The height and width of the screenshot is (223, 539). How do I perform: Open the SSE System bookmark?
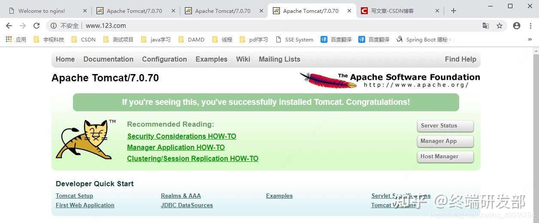click(x=294, y=39)
